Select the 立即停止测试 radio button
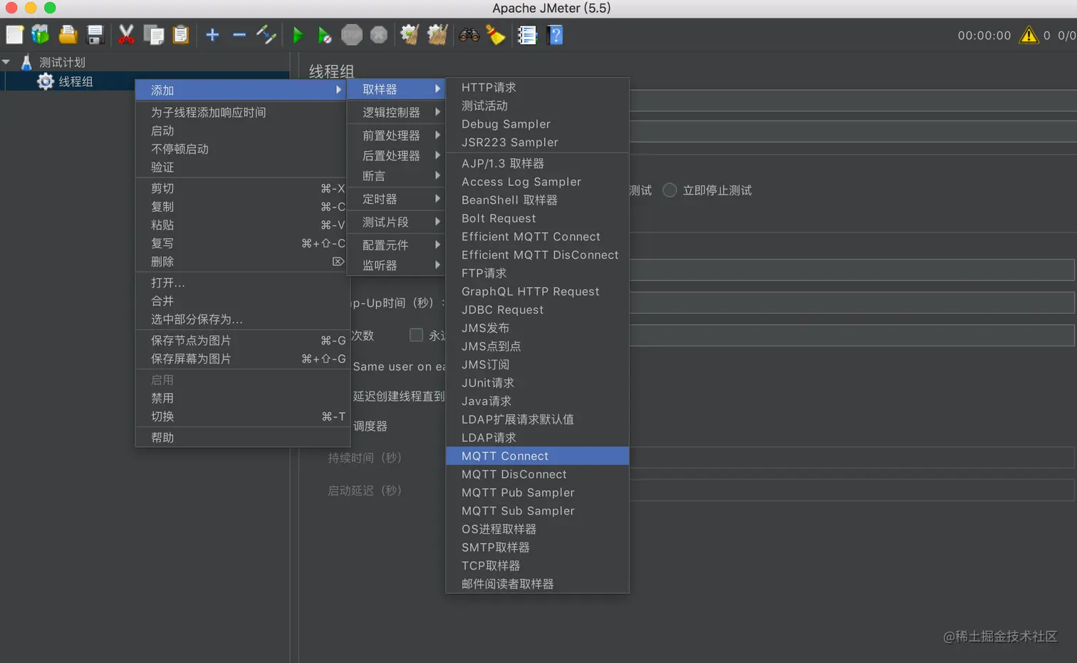1077x663 pixels. coord(670,190)
